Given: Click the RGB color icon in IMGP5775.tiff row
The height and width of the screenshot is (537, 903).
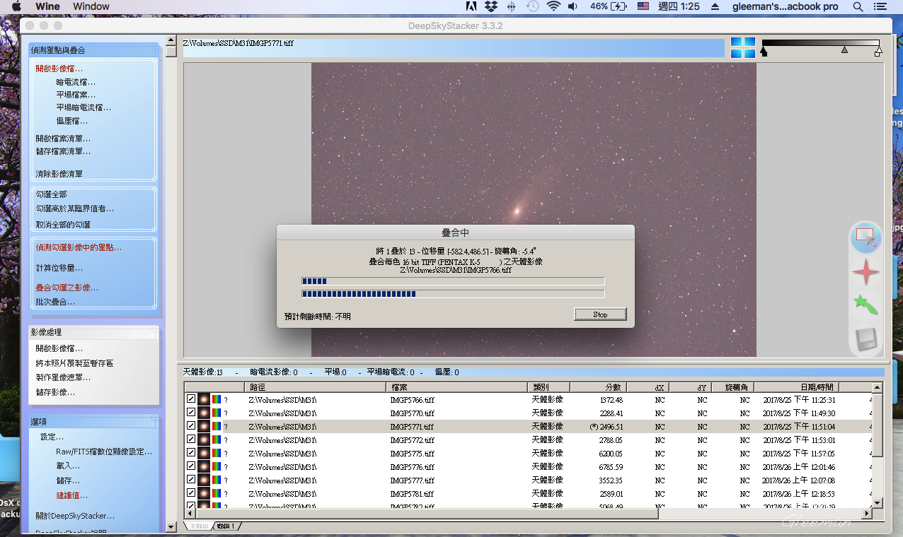Looking at the screenshot, I should pos(217,454).
